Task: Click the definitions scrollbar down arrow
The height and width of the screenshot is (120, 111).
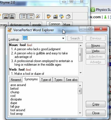Action: tap(81, 73)
